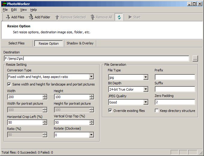Open the File menu

(x=5, y=10)
